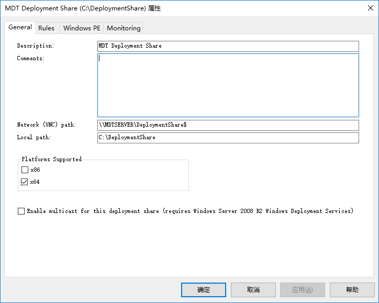
Task: Click the Network (UNC) path field
Action: point(228,125)
